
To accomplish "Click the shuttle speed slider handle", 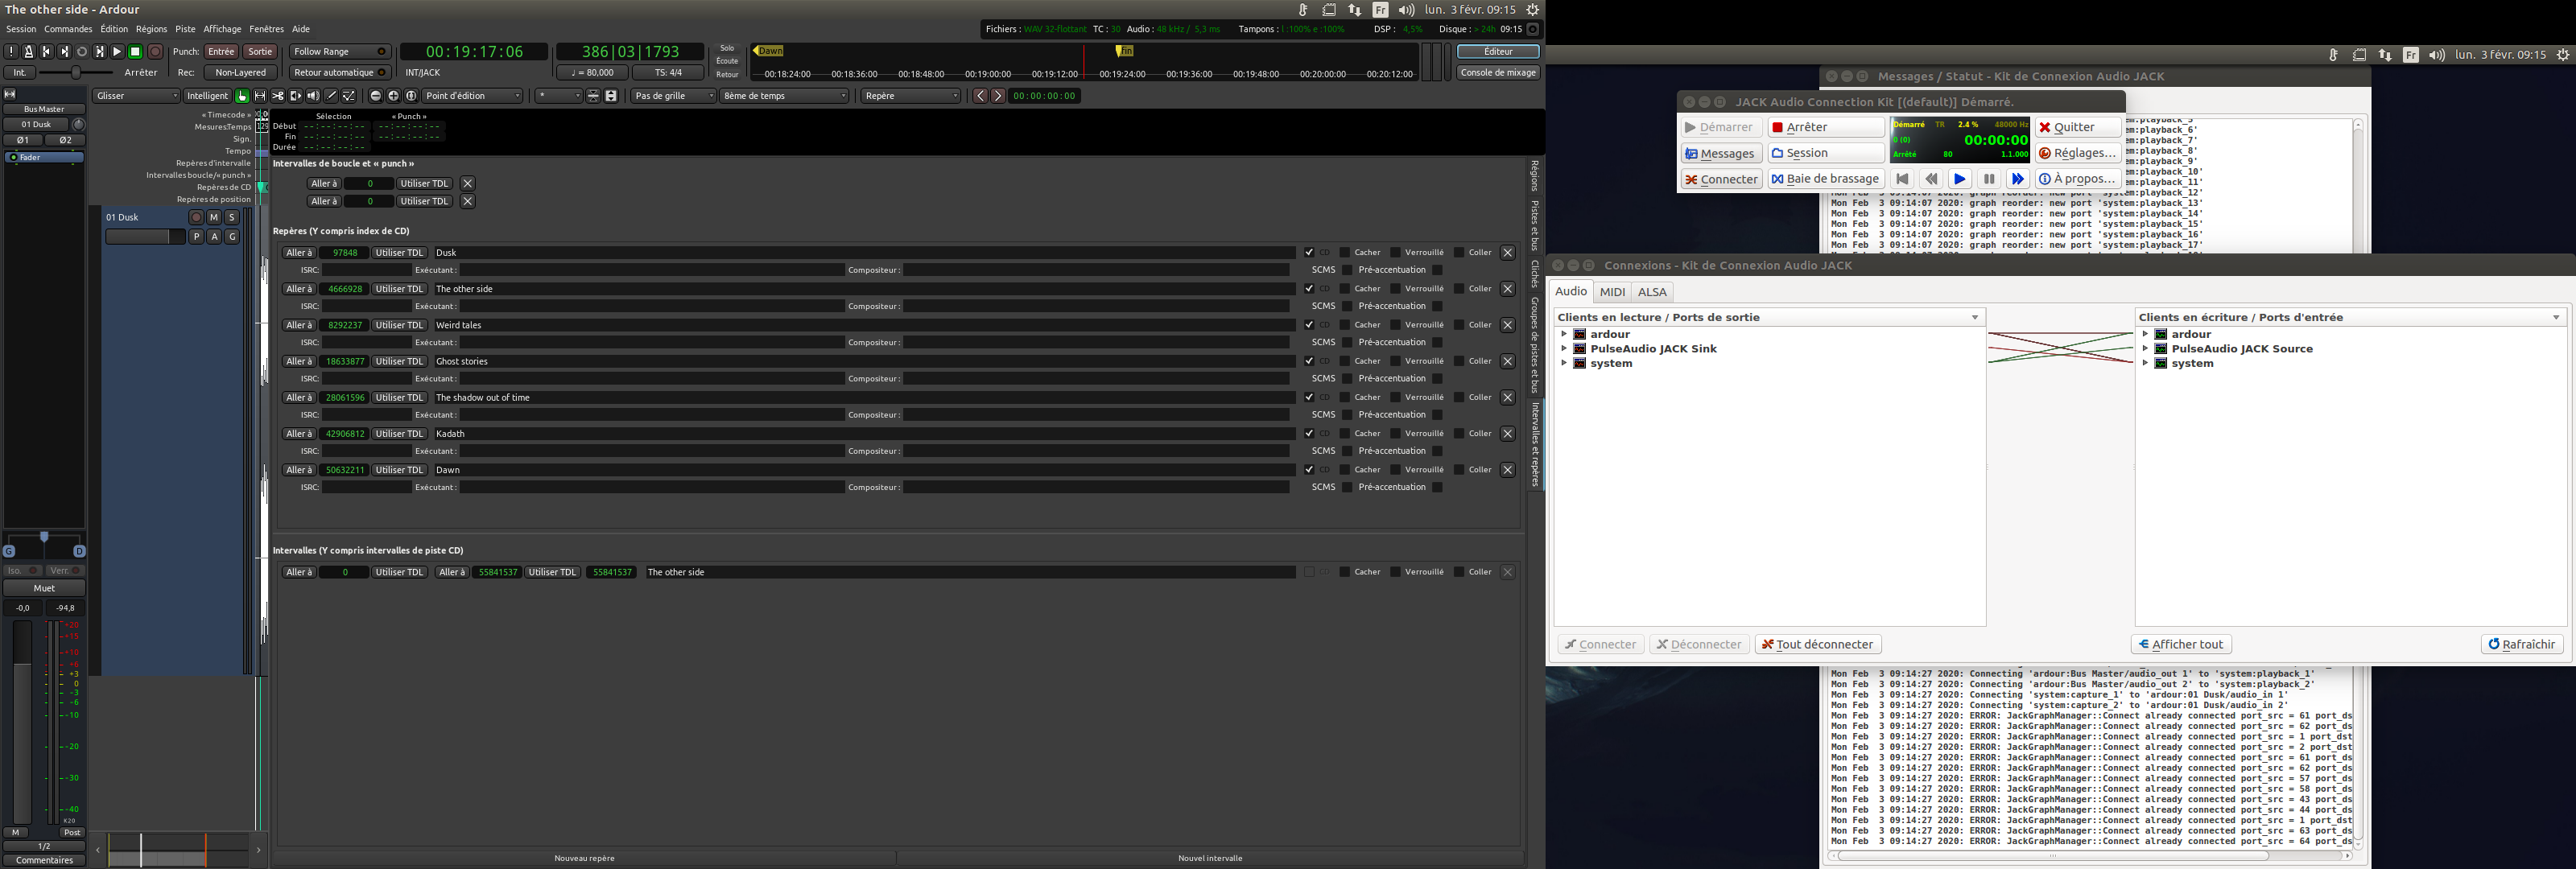I will [x=76, y=73].
